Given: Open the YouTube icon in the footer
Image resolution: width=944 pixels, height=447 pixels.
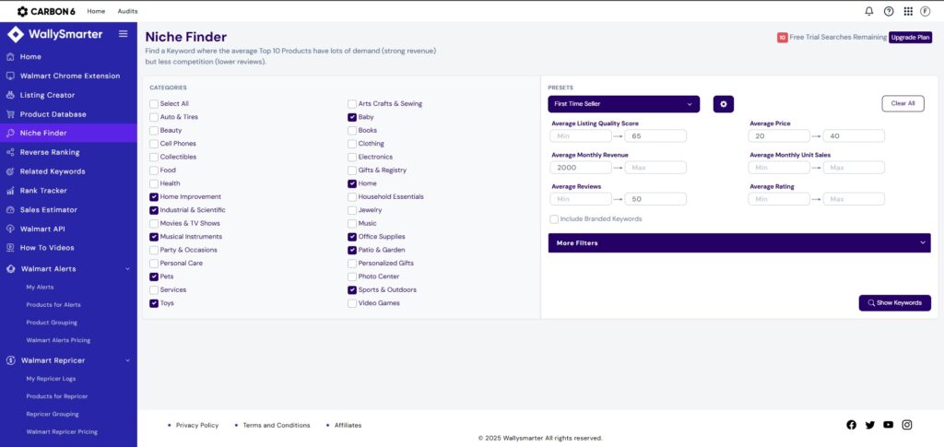Looking at the screenshot, I should point(888,425).
